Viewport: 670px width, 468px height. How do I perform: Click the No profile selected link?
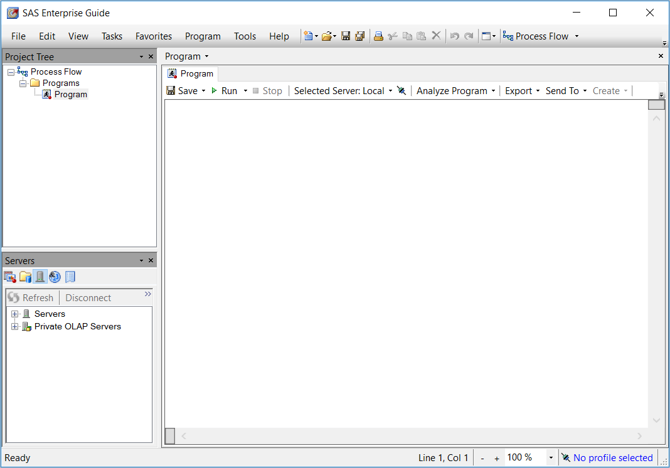point(613,458)
